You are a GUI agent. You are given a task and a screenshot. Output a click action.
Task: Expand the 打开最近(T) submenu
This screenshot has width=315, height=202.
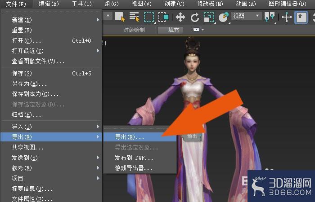51,51
